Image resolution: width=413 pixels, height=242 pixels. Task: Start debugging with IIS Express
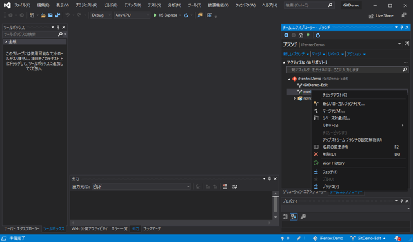165,15
